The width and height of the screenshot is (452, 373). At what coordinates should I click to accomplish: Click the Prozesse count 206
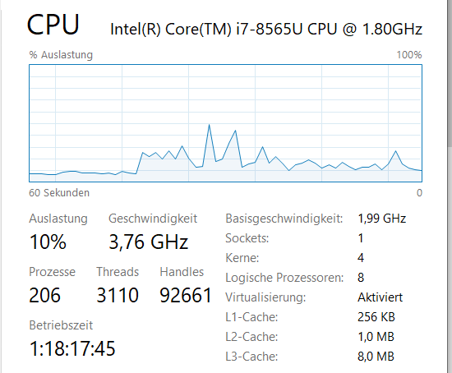pos(44,295)
